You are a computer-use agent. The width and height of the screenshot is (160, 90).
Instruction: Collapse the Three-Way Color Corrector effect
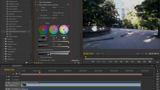coord(35,5)
